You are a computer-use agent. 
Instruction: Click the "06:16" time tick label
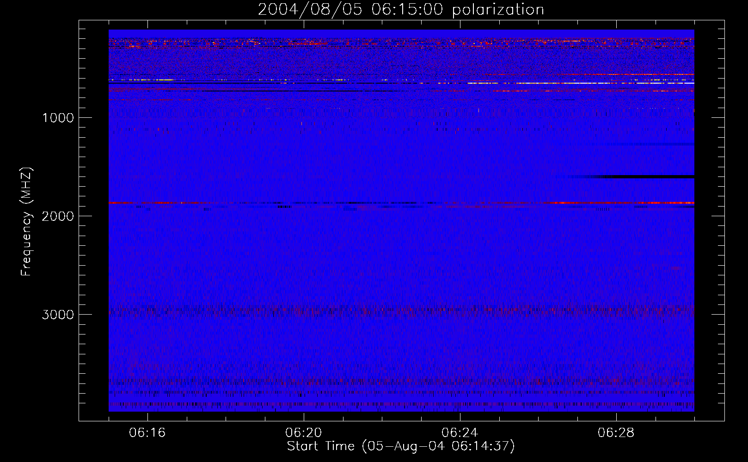[147, 433]
